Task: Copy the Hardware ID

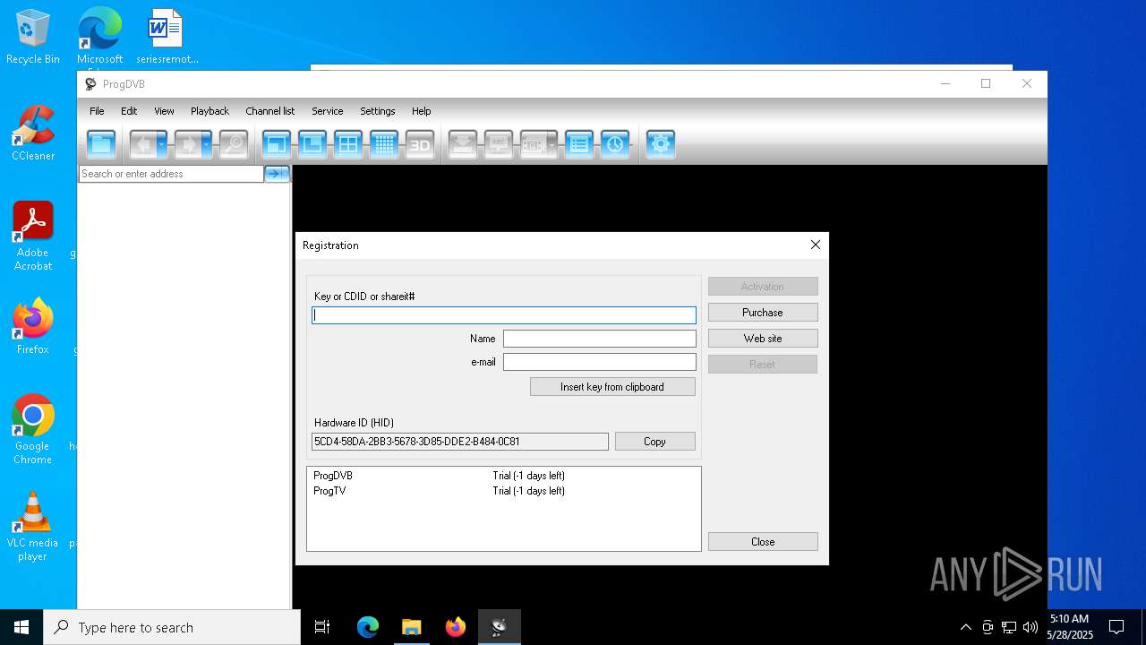Action: point(654,442)
